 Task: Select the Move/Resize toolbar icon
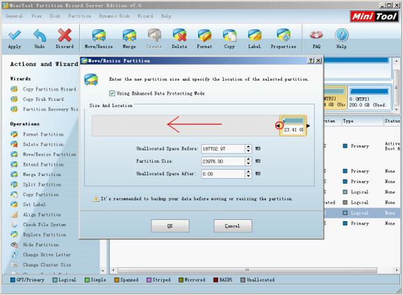click(x=99, y=35)
